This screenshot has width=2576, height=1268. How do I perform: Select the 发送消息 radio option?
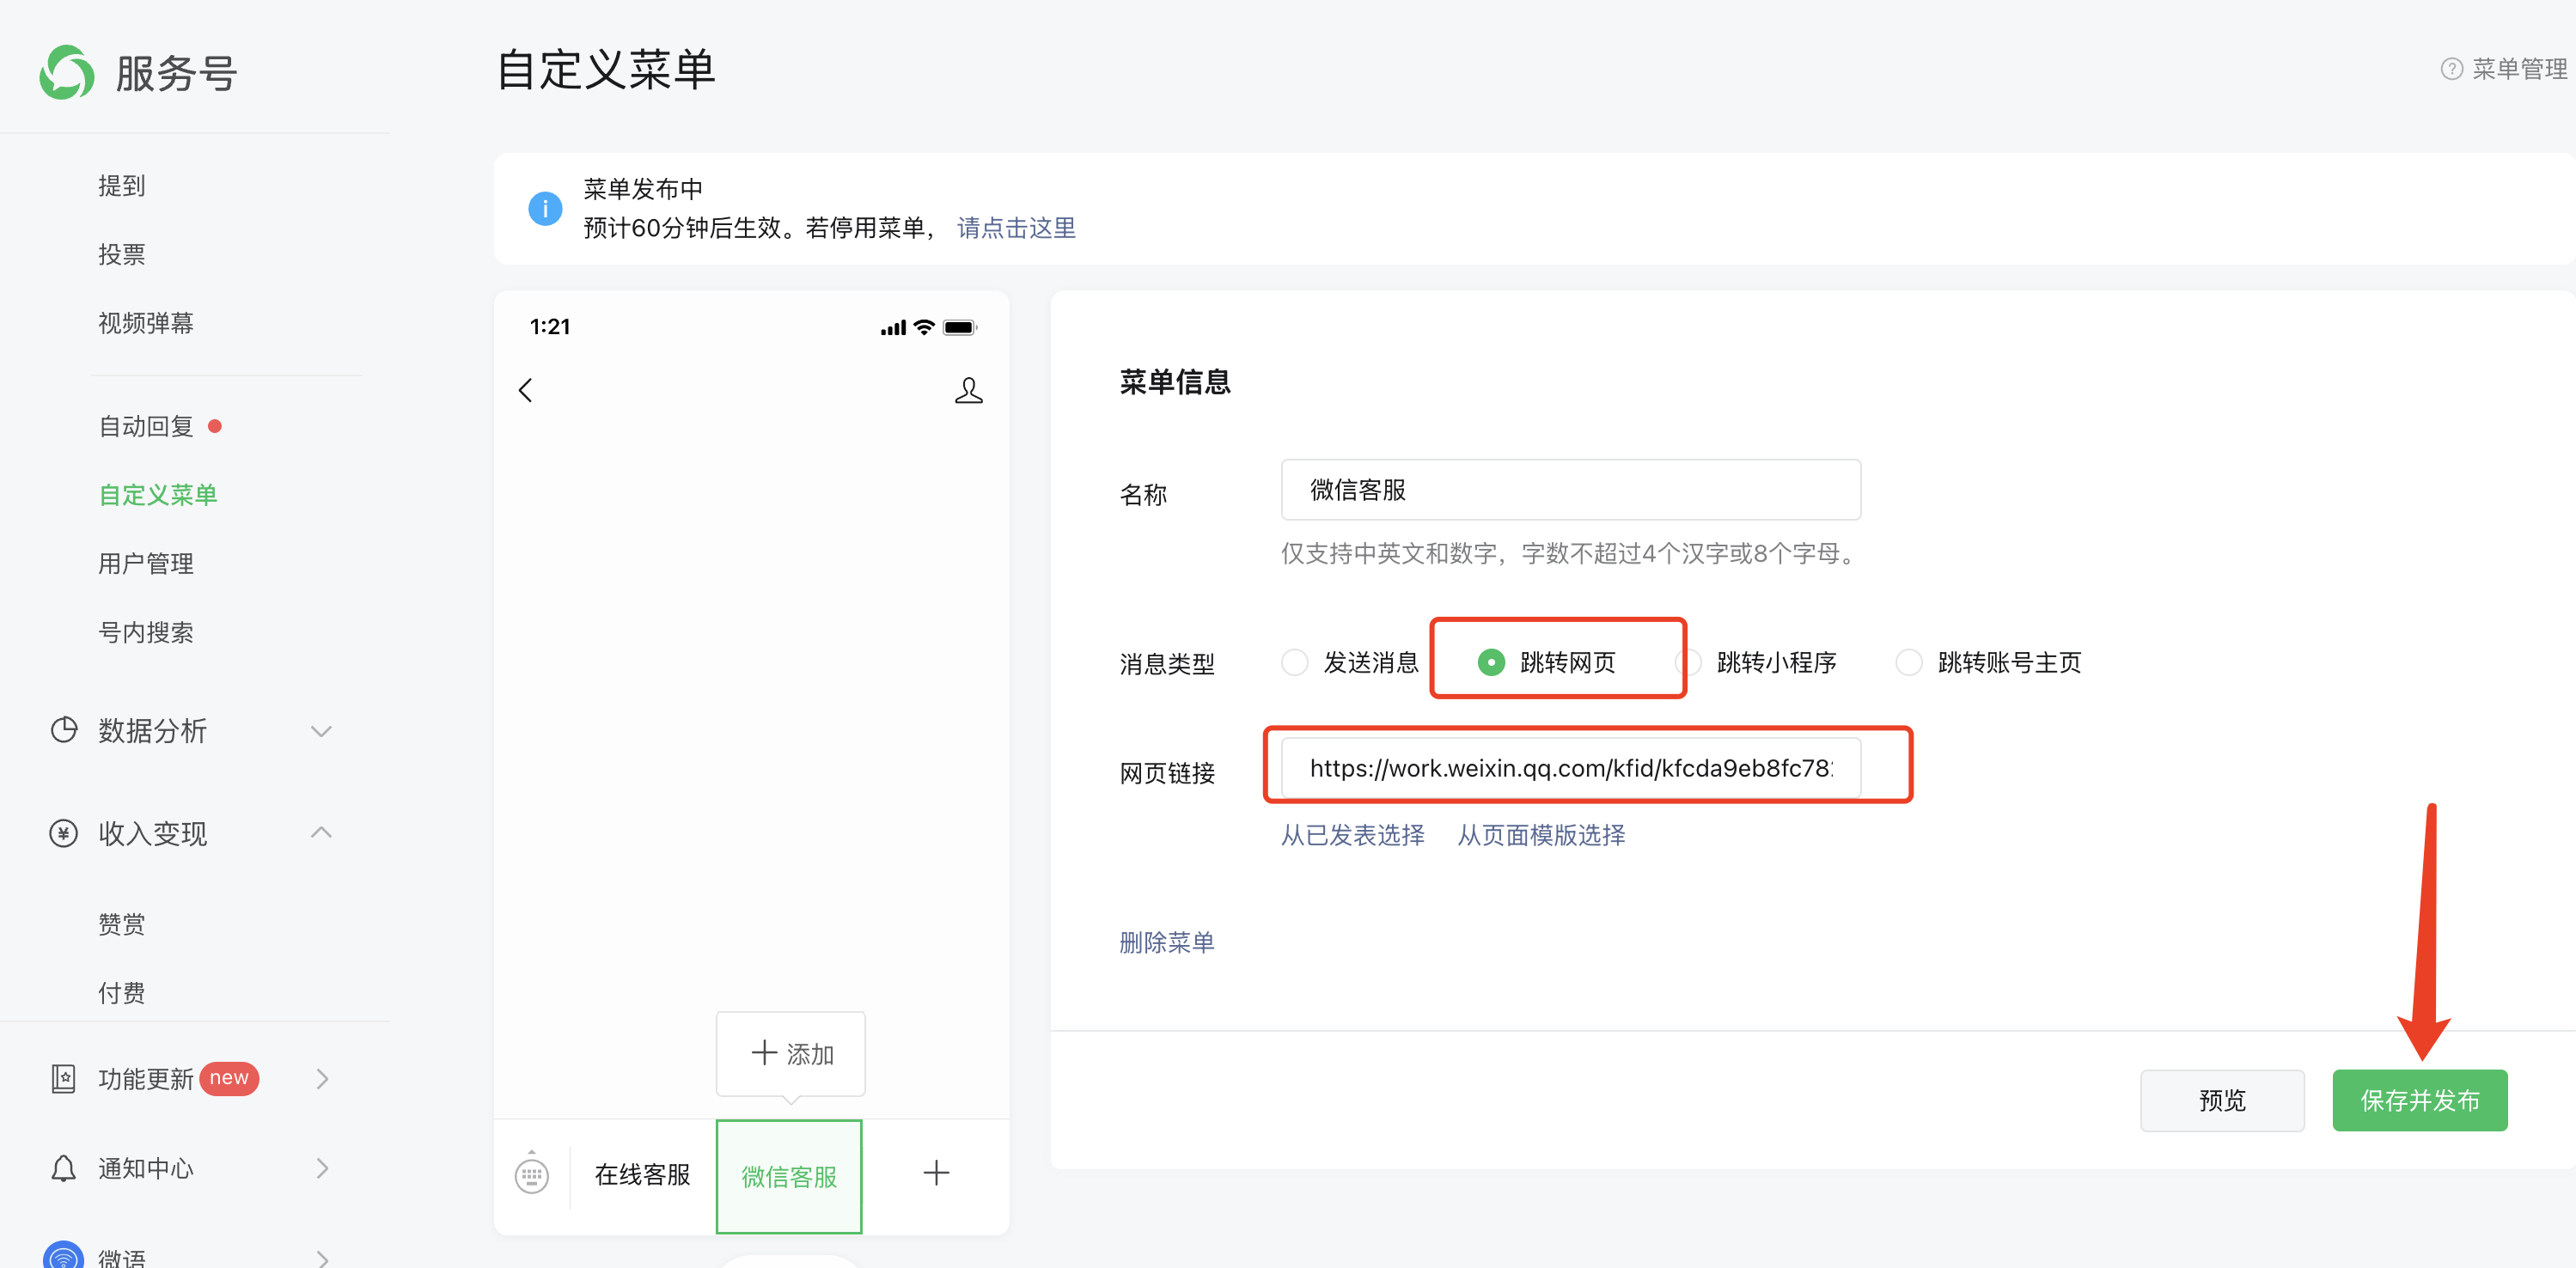pos(1295,662)
